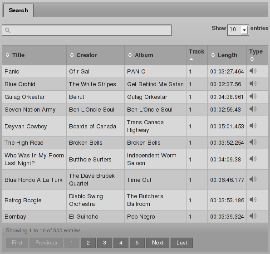The width and height of the screenshot is (270, 254).
Task: Click the magnifier icon in search box
Action: 8,30
